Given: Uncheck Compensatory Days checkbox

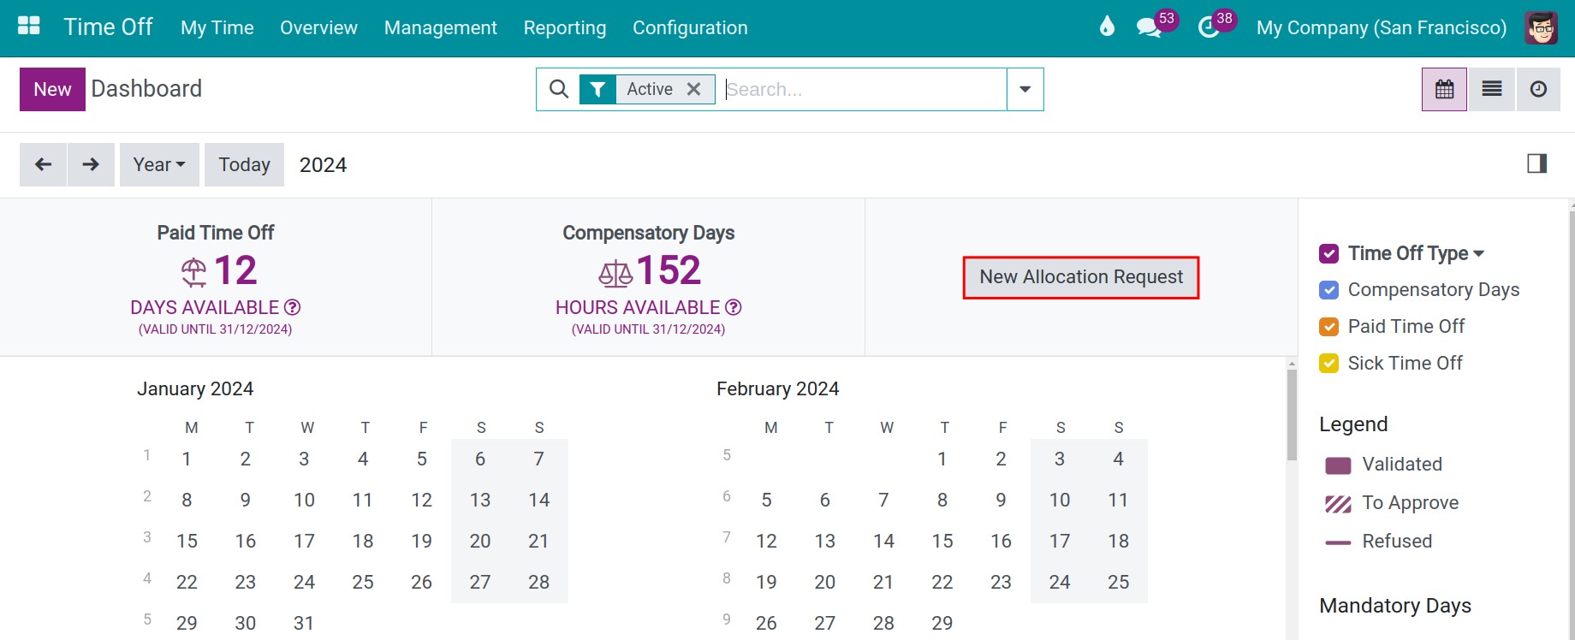Looking at the screenshot, I should tap(1328, 290).
